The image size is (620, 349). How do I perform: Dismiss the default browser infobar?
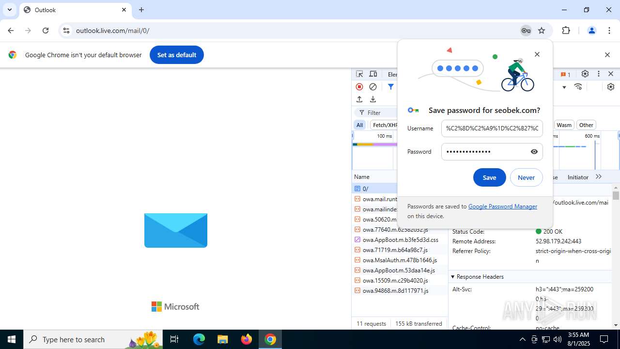pyautogui.click(x=607, y=55)
